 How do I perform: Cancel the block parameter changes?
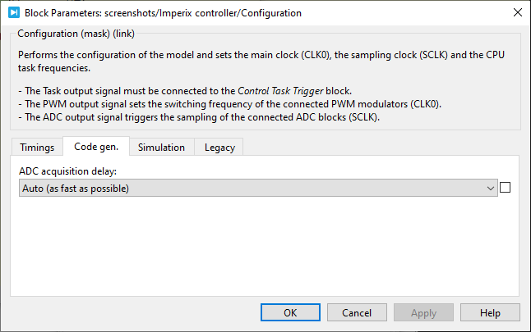[x=357, y=312]
